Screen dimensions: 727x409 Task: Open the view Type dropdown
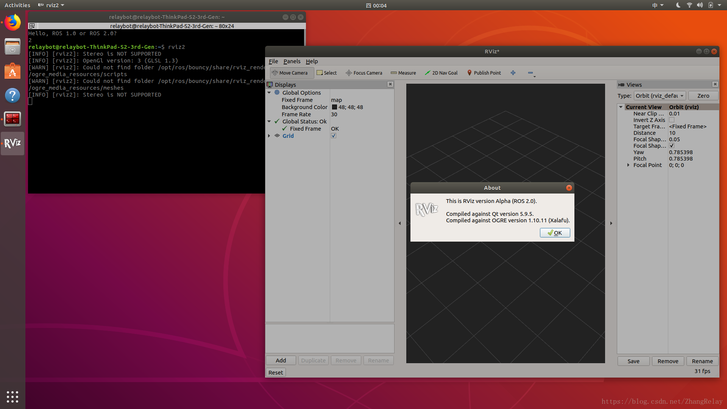pos(660,96)
